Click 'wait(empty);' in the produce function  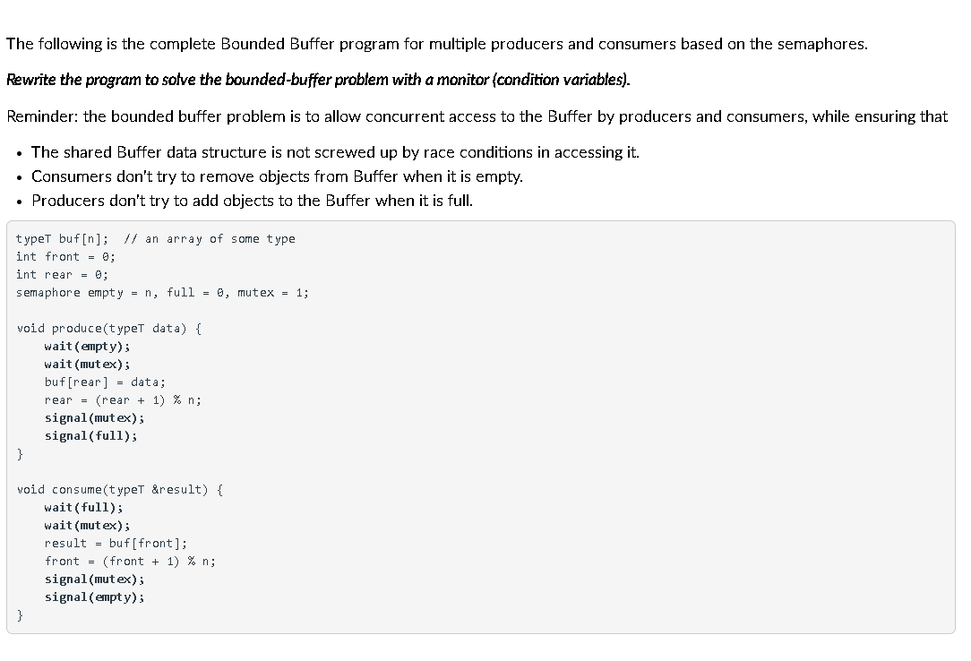pyautogui.click(x=87, y=347)
